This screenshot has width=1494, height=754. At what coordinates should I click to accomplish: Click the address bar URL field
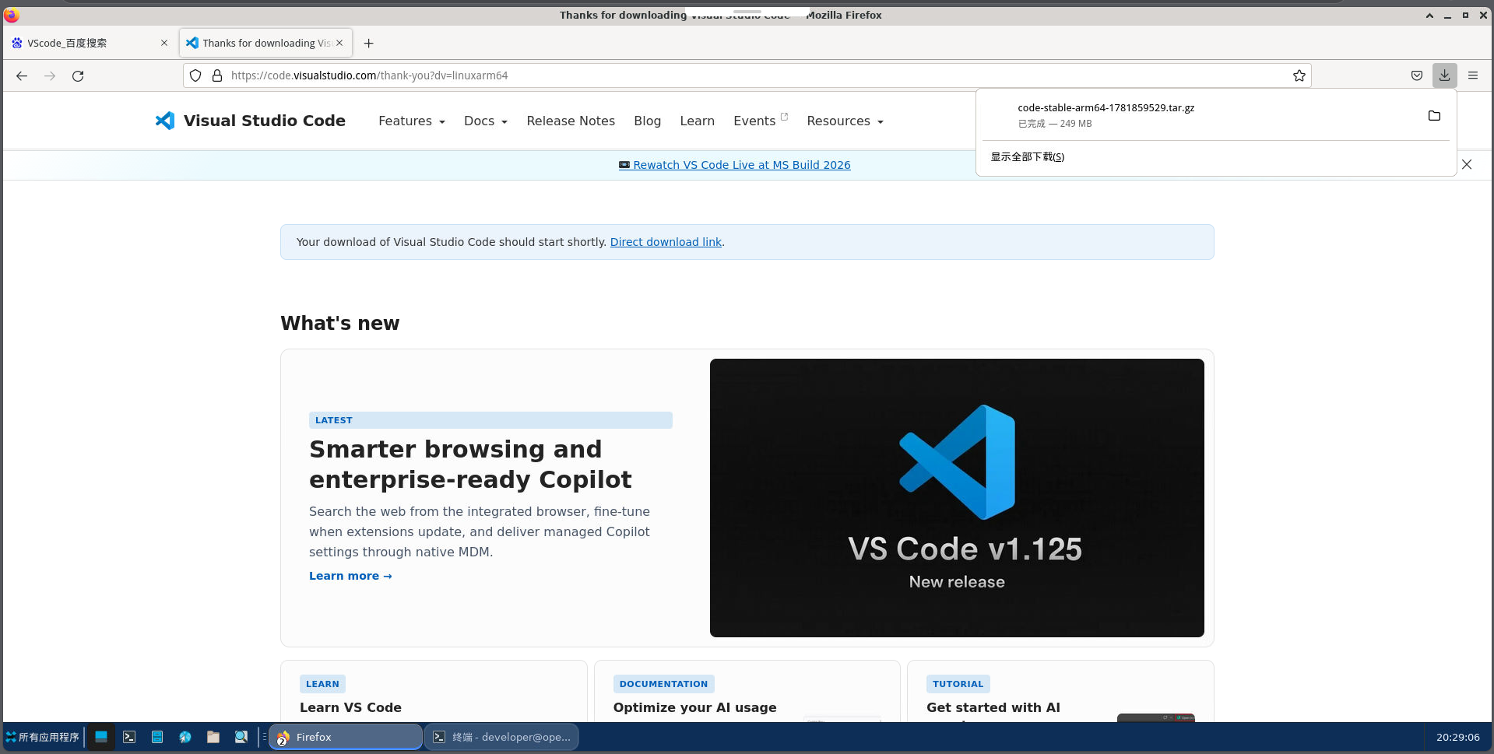click(x=747, y=75)
